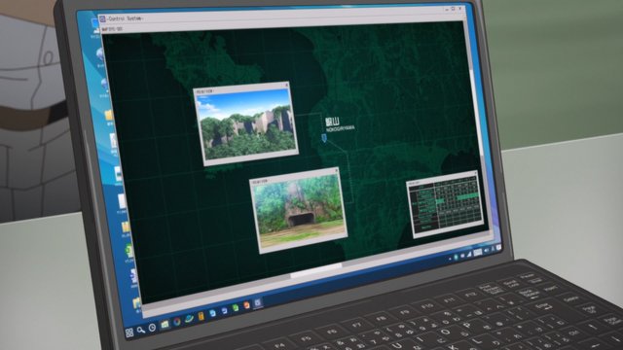Open the first globe desktop icon
This screenshot has width=623, height=350.
coord(99,54)
